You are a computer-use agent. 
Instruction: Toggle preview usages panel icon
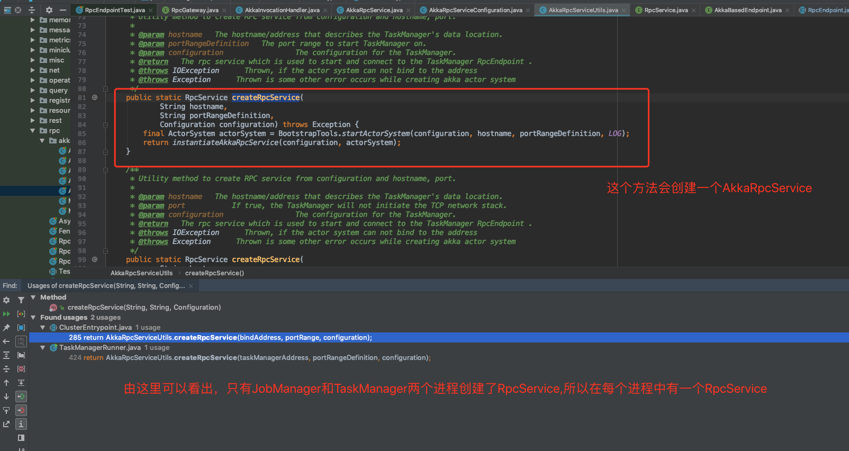coord(21,438)
